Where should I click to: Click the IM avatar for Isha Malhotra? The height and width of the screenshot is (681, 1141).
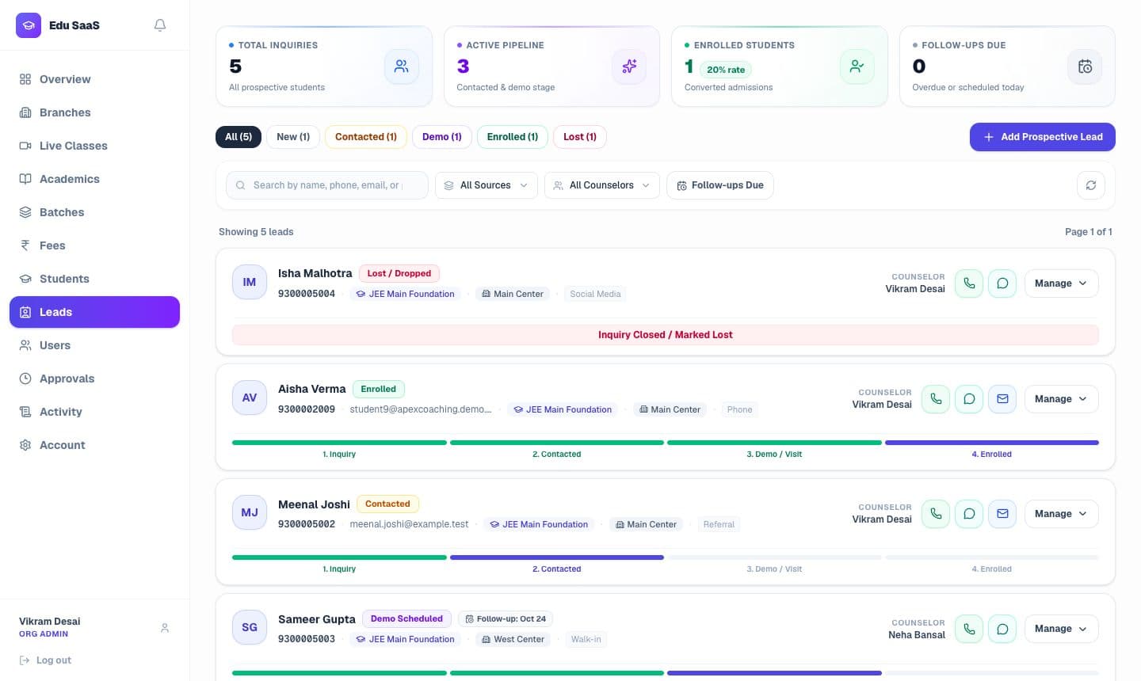click(250, 282)
